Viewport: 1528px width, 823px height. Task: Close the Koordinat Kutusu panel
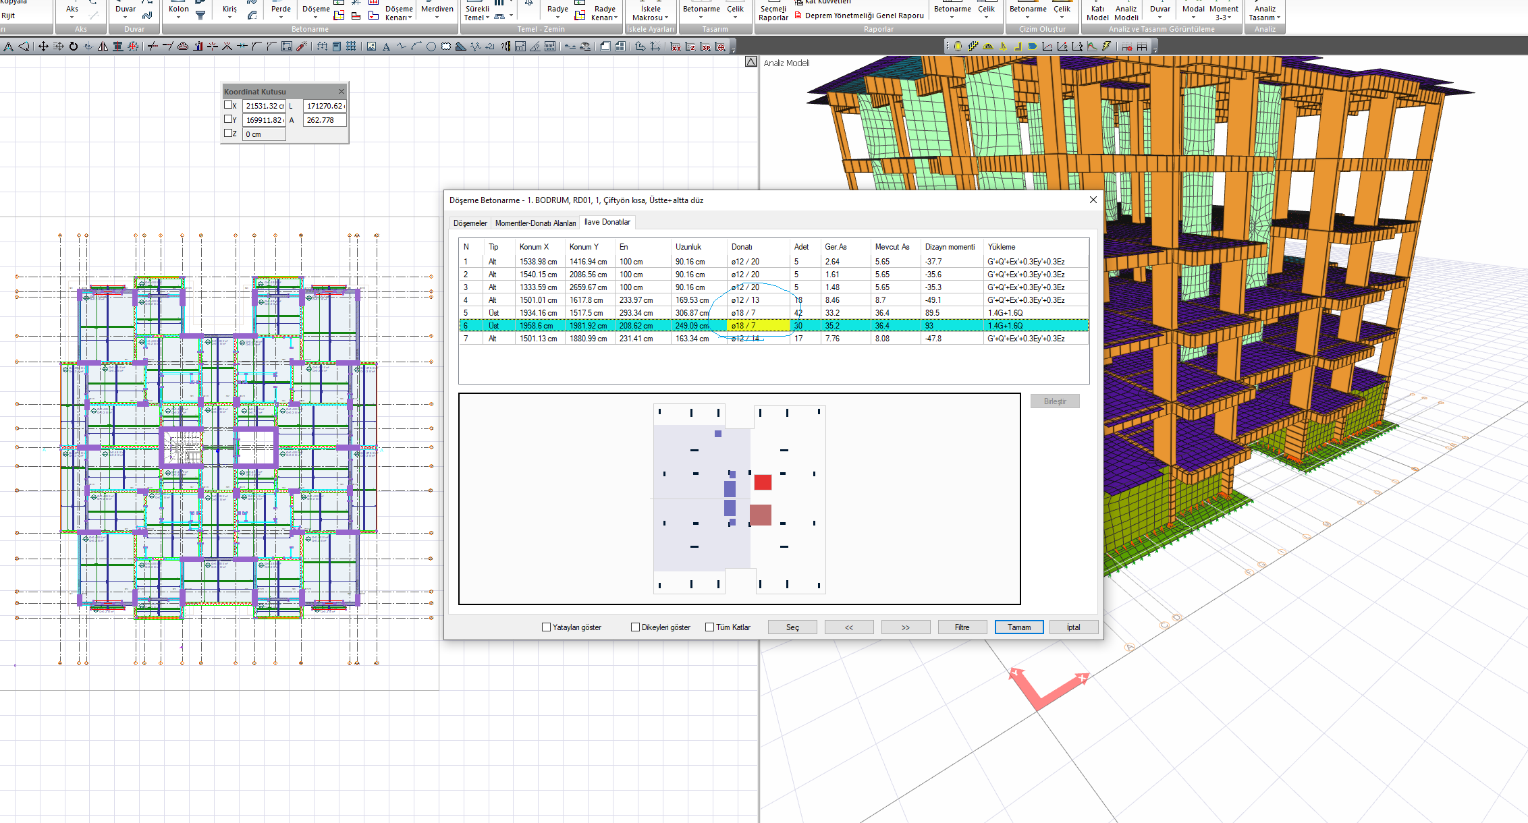point(342,91)
